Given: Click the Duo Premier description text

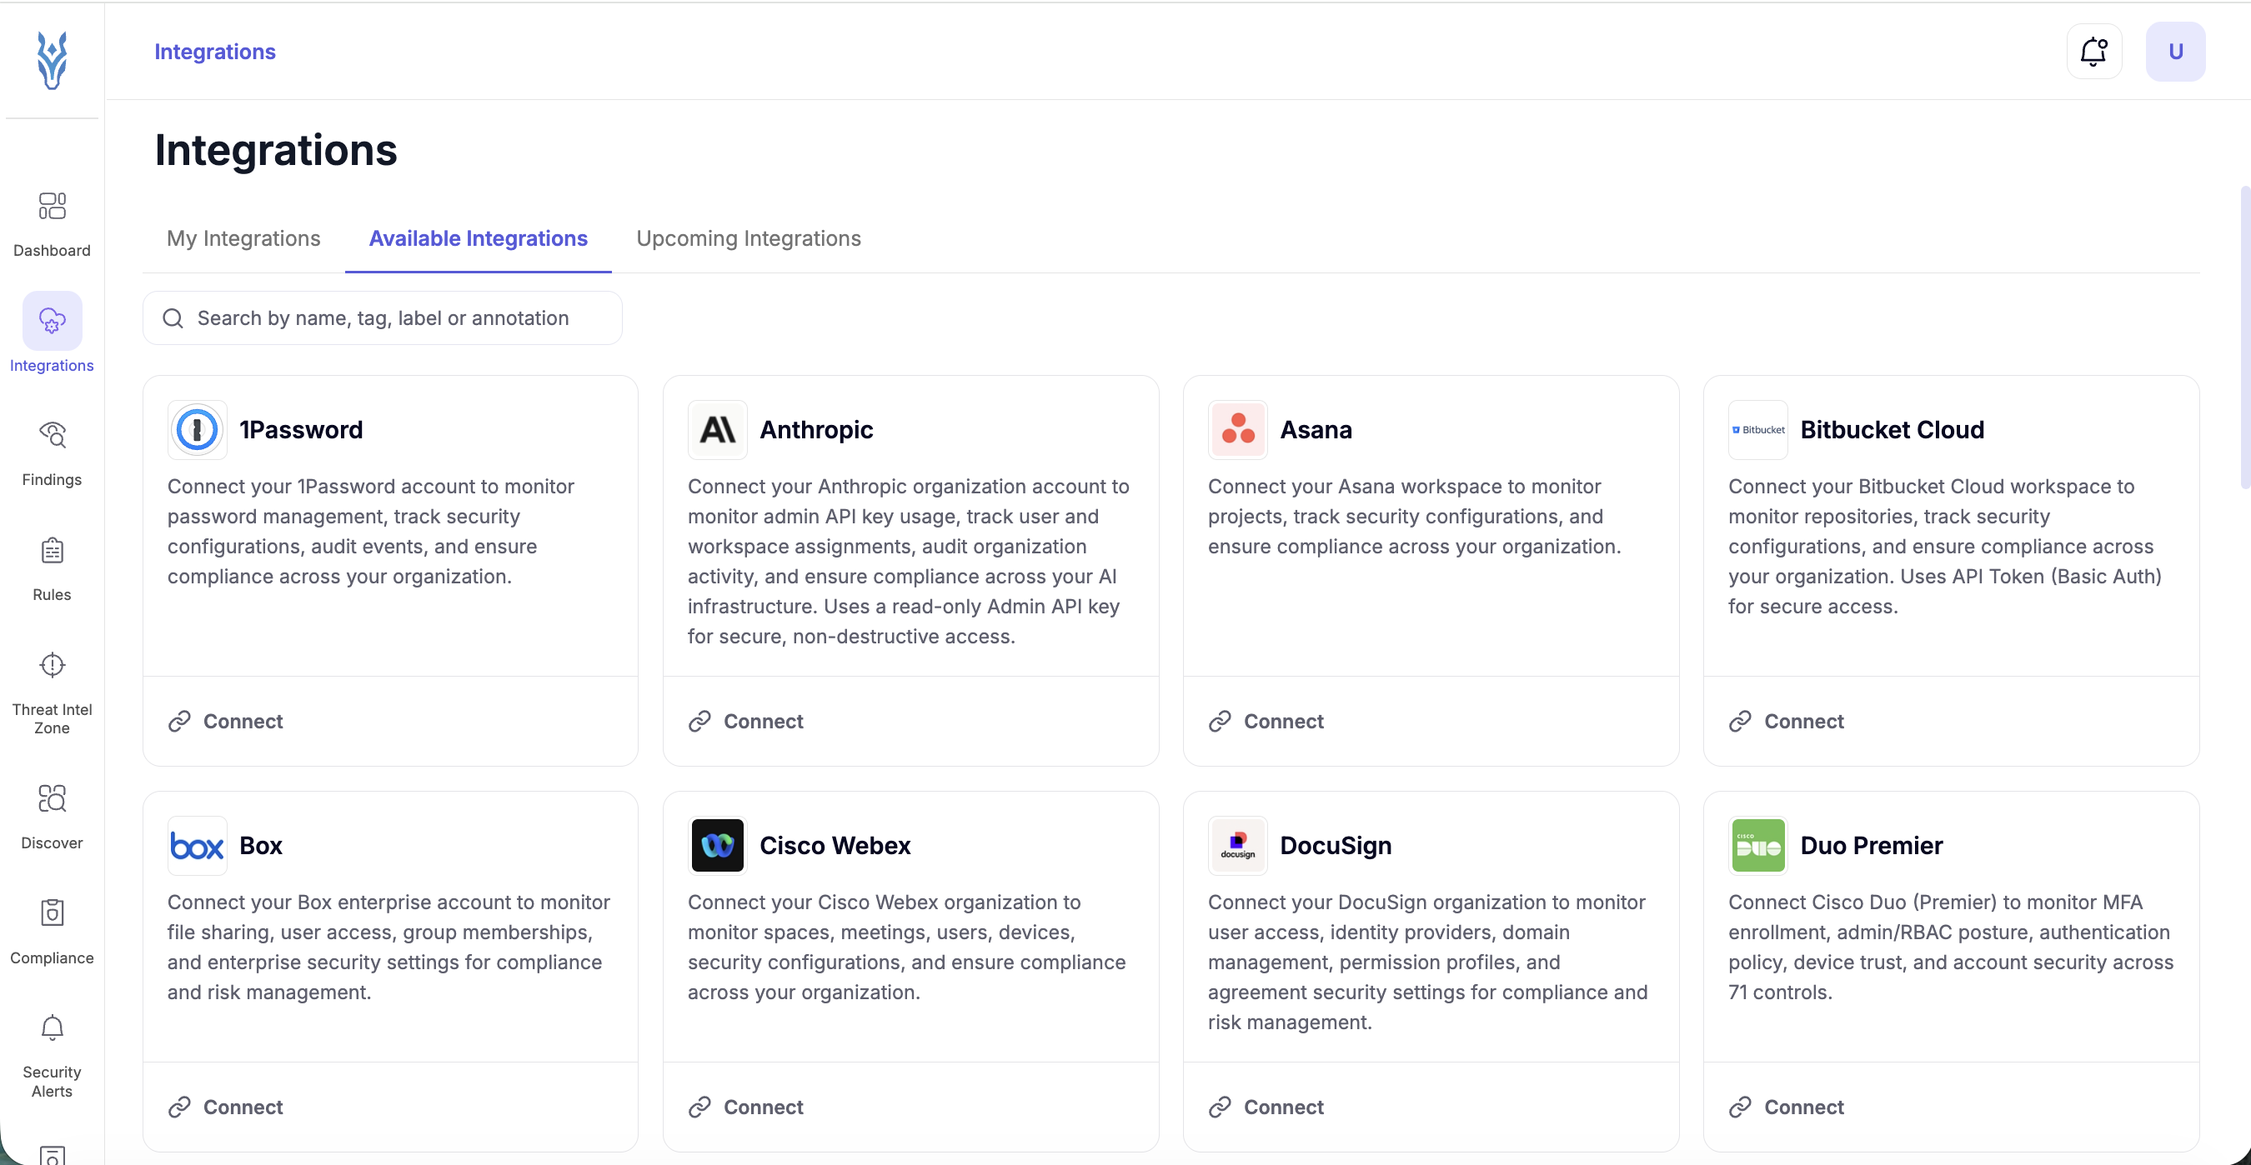Looking at the screenshot, I should pos(1951,947).
